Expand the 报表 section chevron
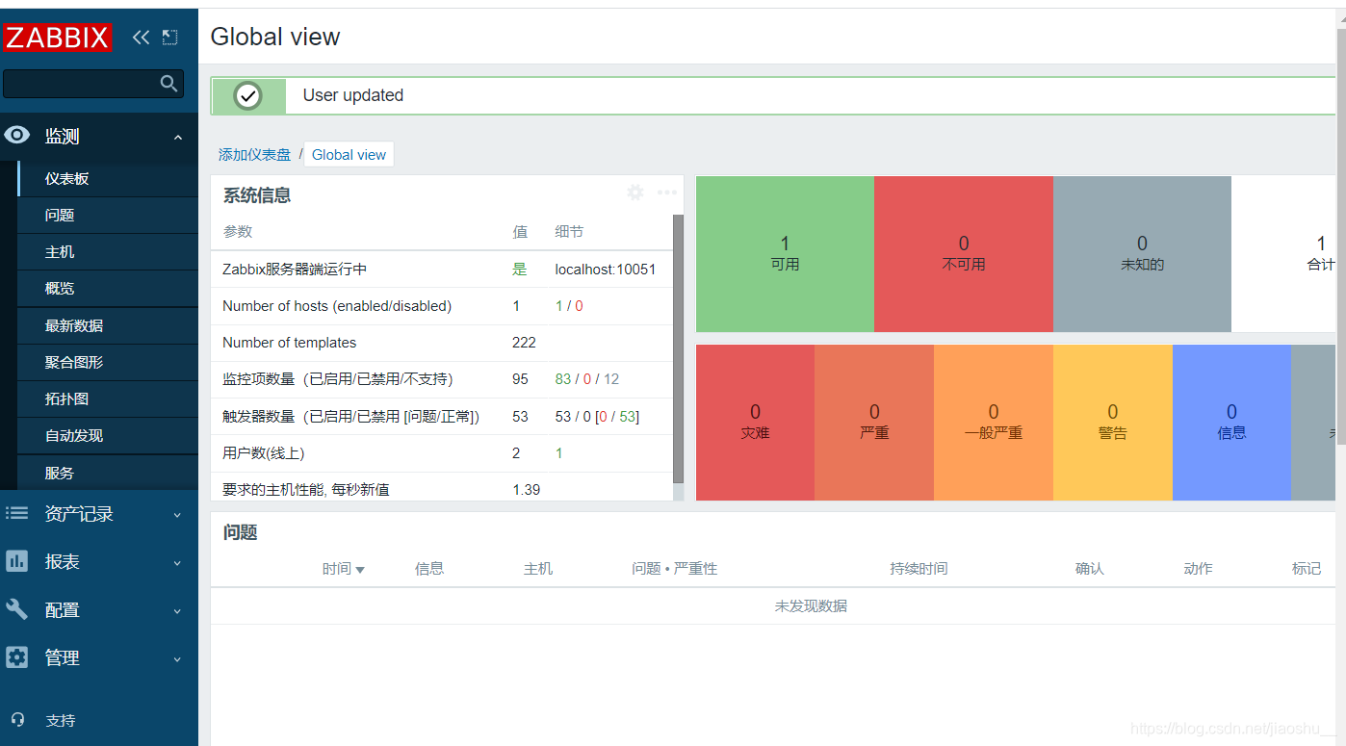Image resolution: width=1346 pixels, height=746 pixels. pyautogui.click(x=177, y=563)
